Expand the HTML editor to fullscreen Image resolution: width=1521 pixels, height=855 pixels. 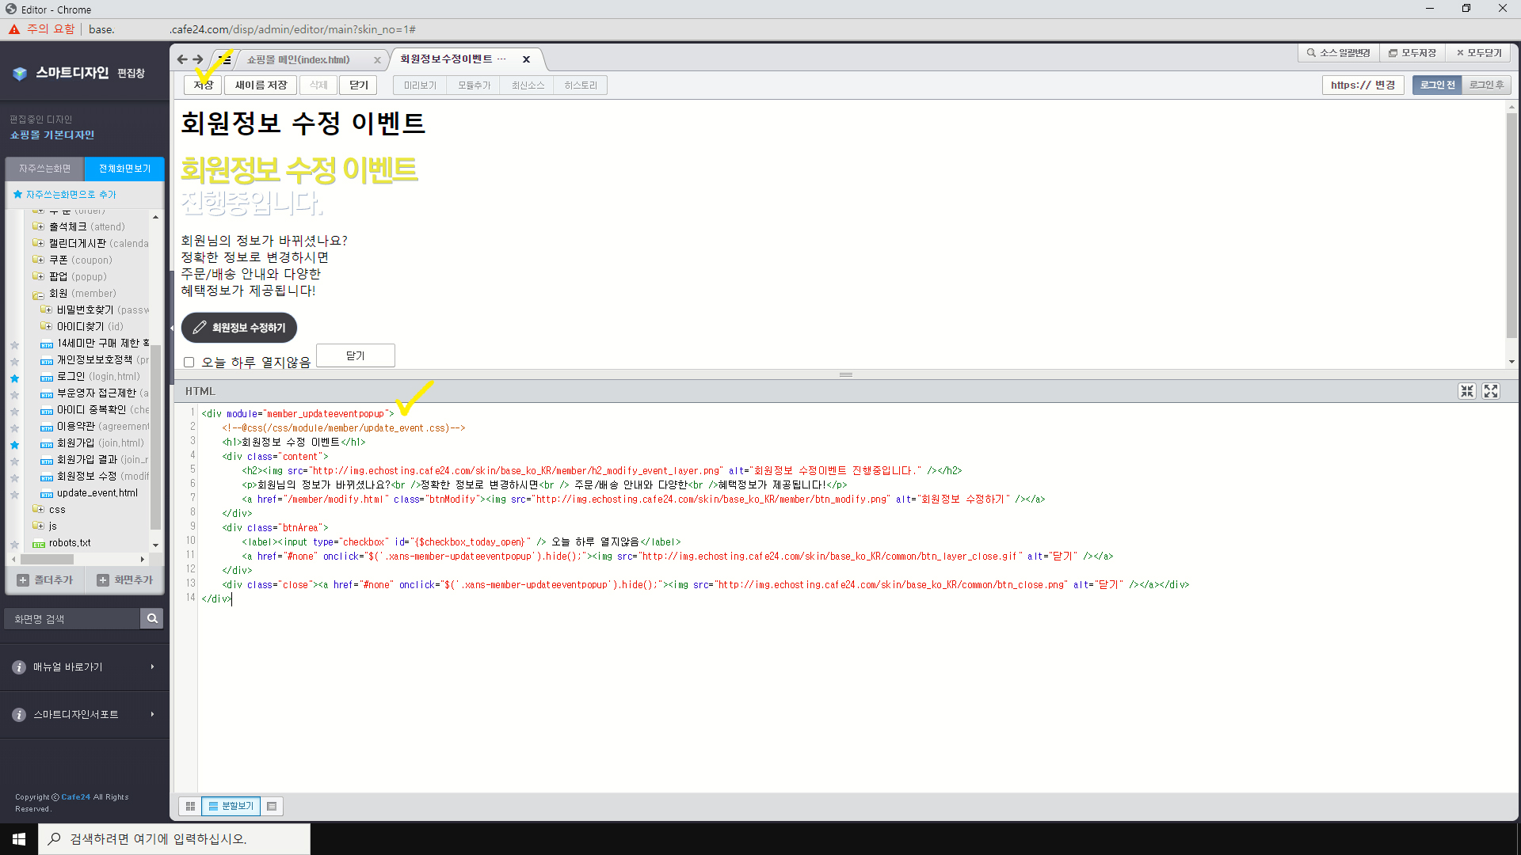pyautogui.click(x=1491, y=391)
